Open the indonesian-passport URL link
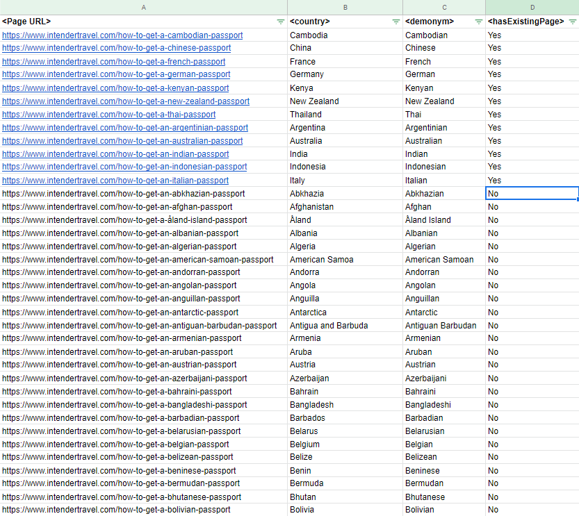579x516 pixels. [x=124, y=167]
